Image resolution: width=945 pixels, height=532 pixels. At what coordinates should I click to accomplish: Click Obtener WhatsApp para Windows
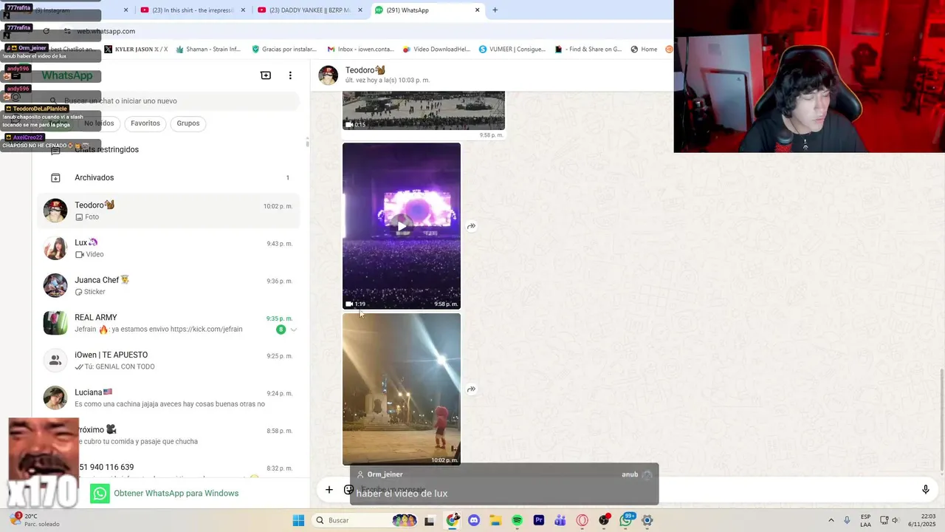(x=176, y=494)
